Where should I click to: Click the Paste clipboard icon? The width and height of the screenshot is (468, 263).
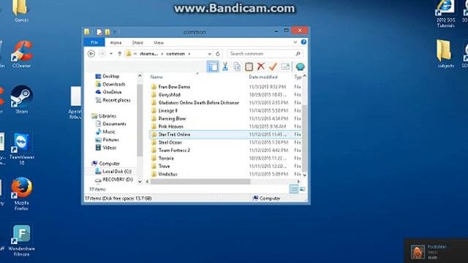pyautogui.click(x=249, y=66)
